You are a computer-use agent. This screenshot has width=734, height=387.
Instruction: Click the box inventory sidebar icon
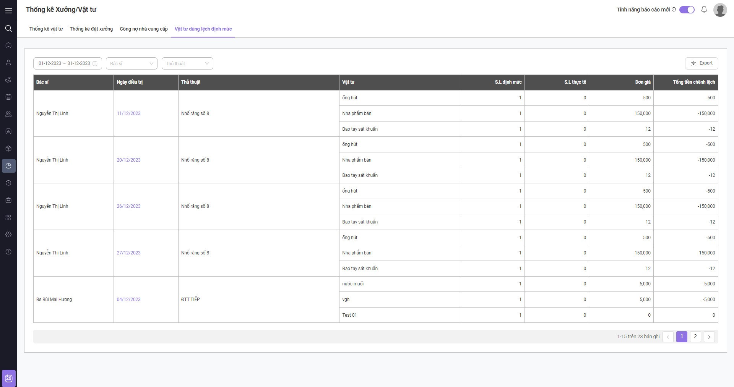(8, 149)
